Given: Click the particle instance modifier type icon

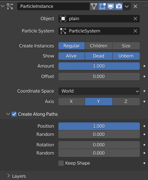Looking at the screenshot, I should point(10,6).
